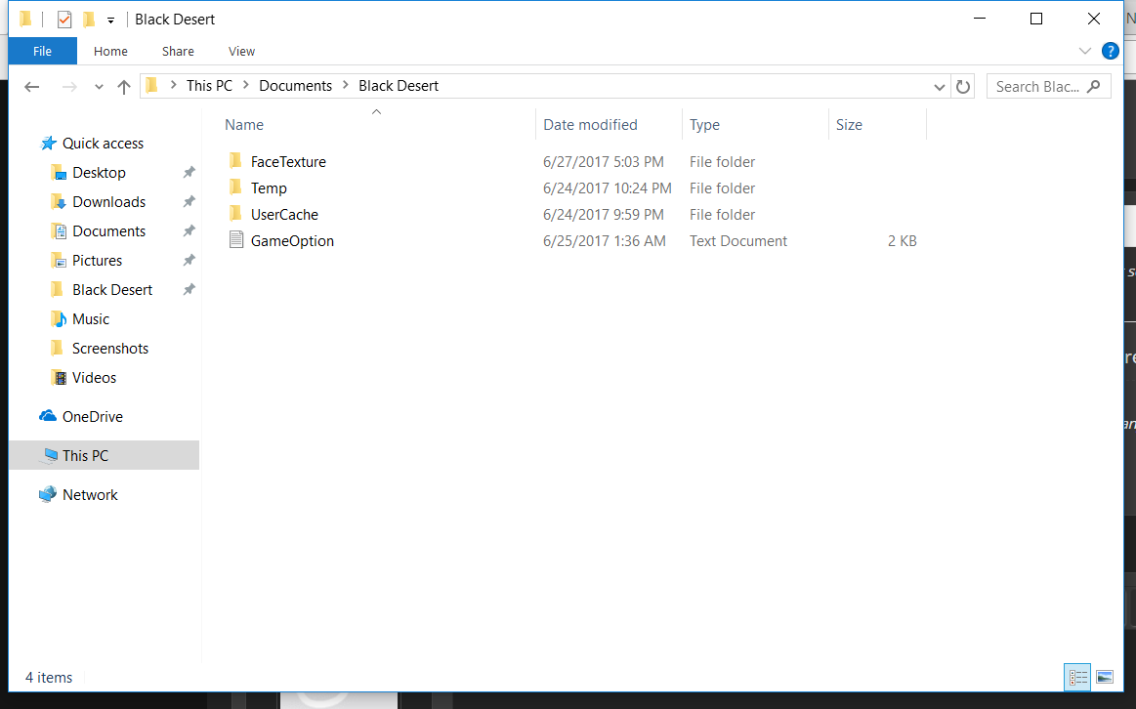Image resolution: width=1136 pixels, height=709 pixels.
Task: Switch to Details view layout
Action: pos(1078,677)
